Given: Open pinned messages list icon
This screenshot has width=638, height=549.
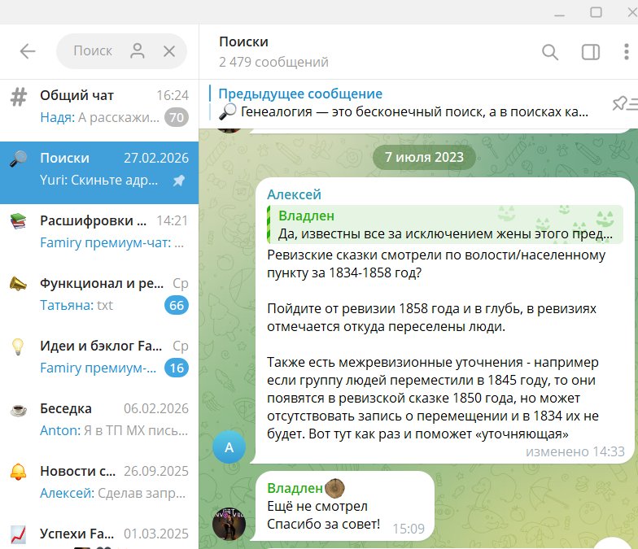Looking at the screenshot, I should 625,104.
